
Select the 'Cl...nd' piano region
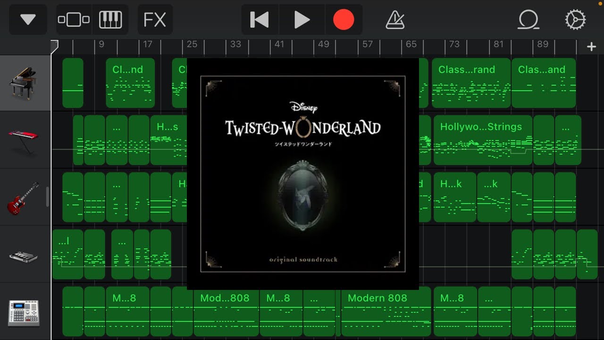coord(130,83)
